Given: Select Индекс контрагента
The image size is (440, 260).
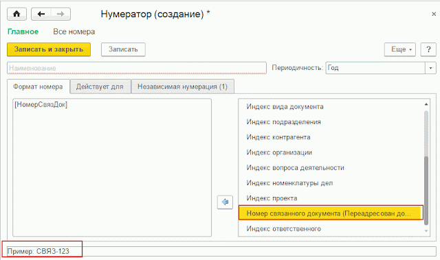Looking at the screenshot, I should point(278,137).
